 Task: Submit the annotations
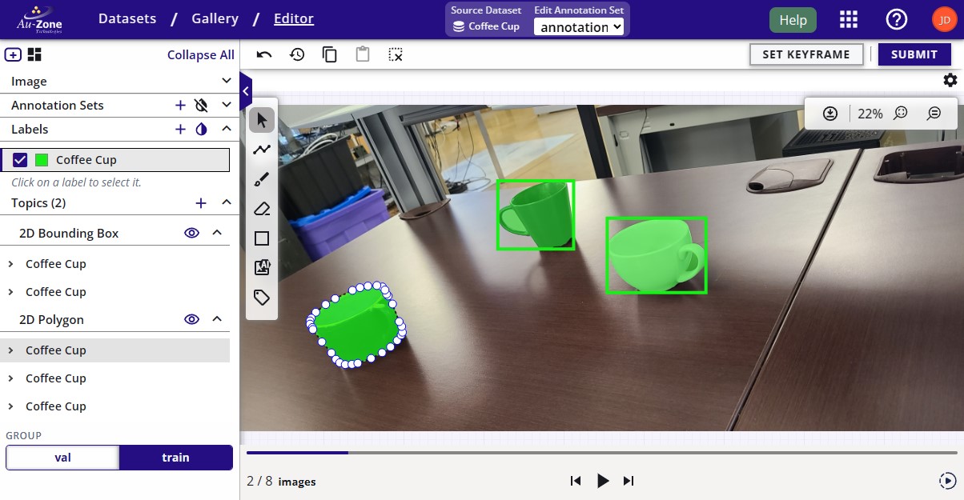914,54
